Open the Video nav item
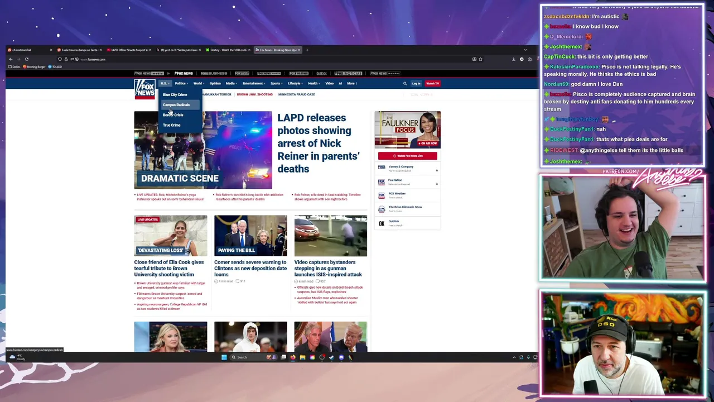Image resolution: width=714 pixels, height=402 pixels. [329, 83]
